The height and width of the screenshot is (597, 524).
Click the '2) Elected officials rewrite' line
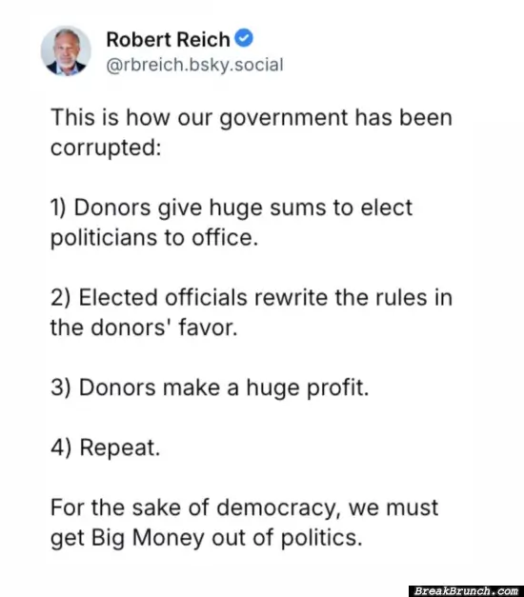click(x=252, y=298)
